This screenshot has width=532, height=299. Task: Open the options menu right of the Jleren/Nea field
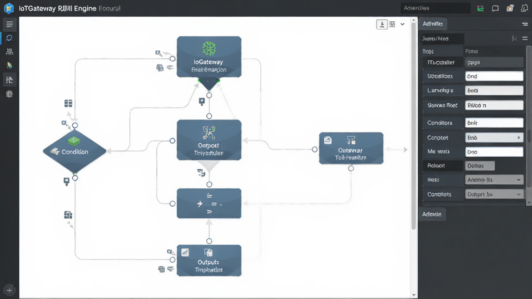525,38
